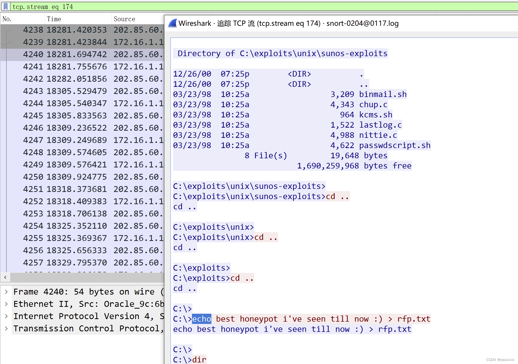Select packet 4257 in the packet list
This screenshot has height=364, width=518.
tap(82, 263)
